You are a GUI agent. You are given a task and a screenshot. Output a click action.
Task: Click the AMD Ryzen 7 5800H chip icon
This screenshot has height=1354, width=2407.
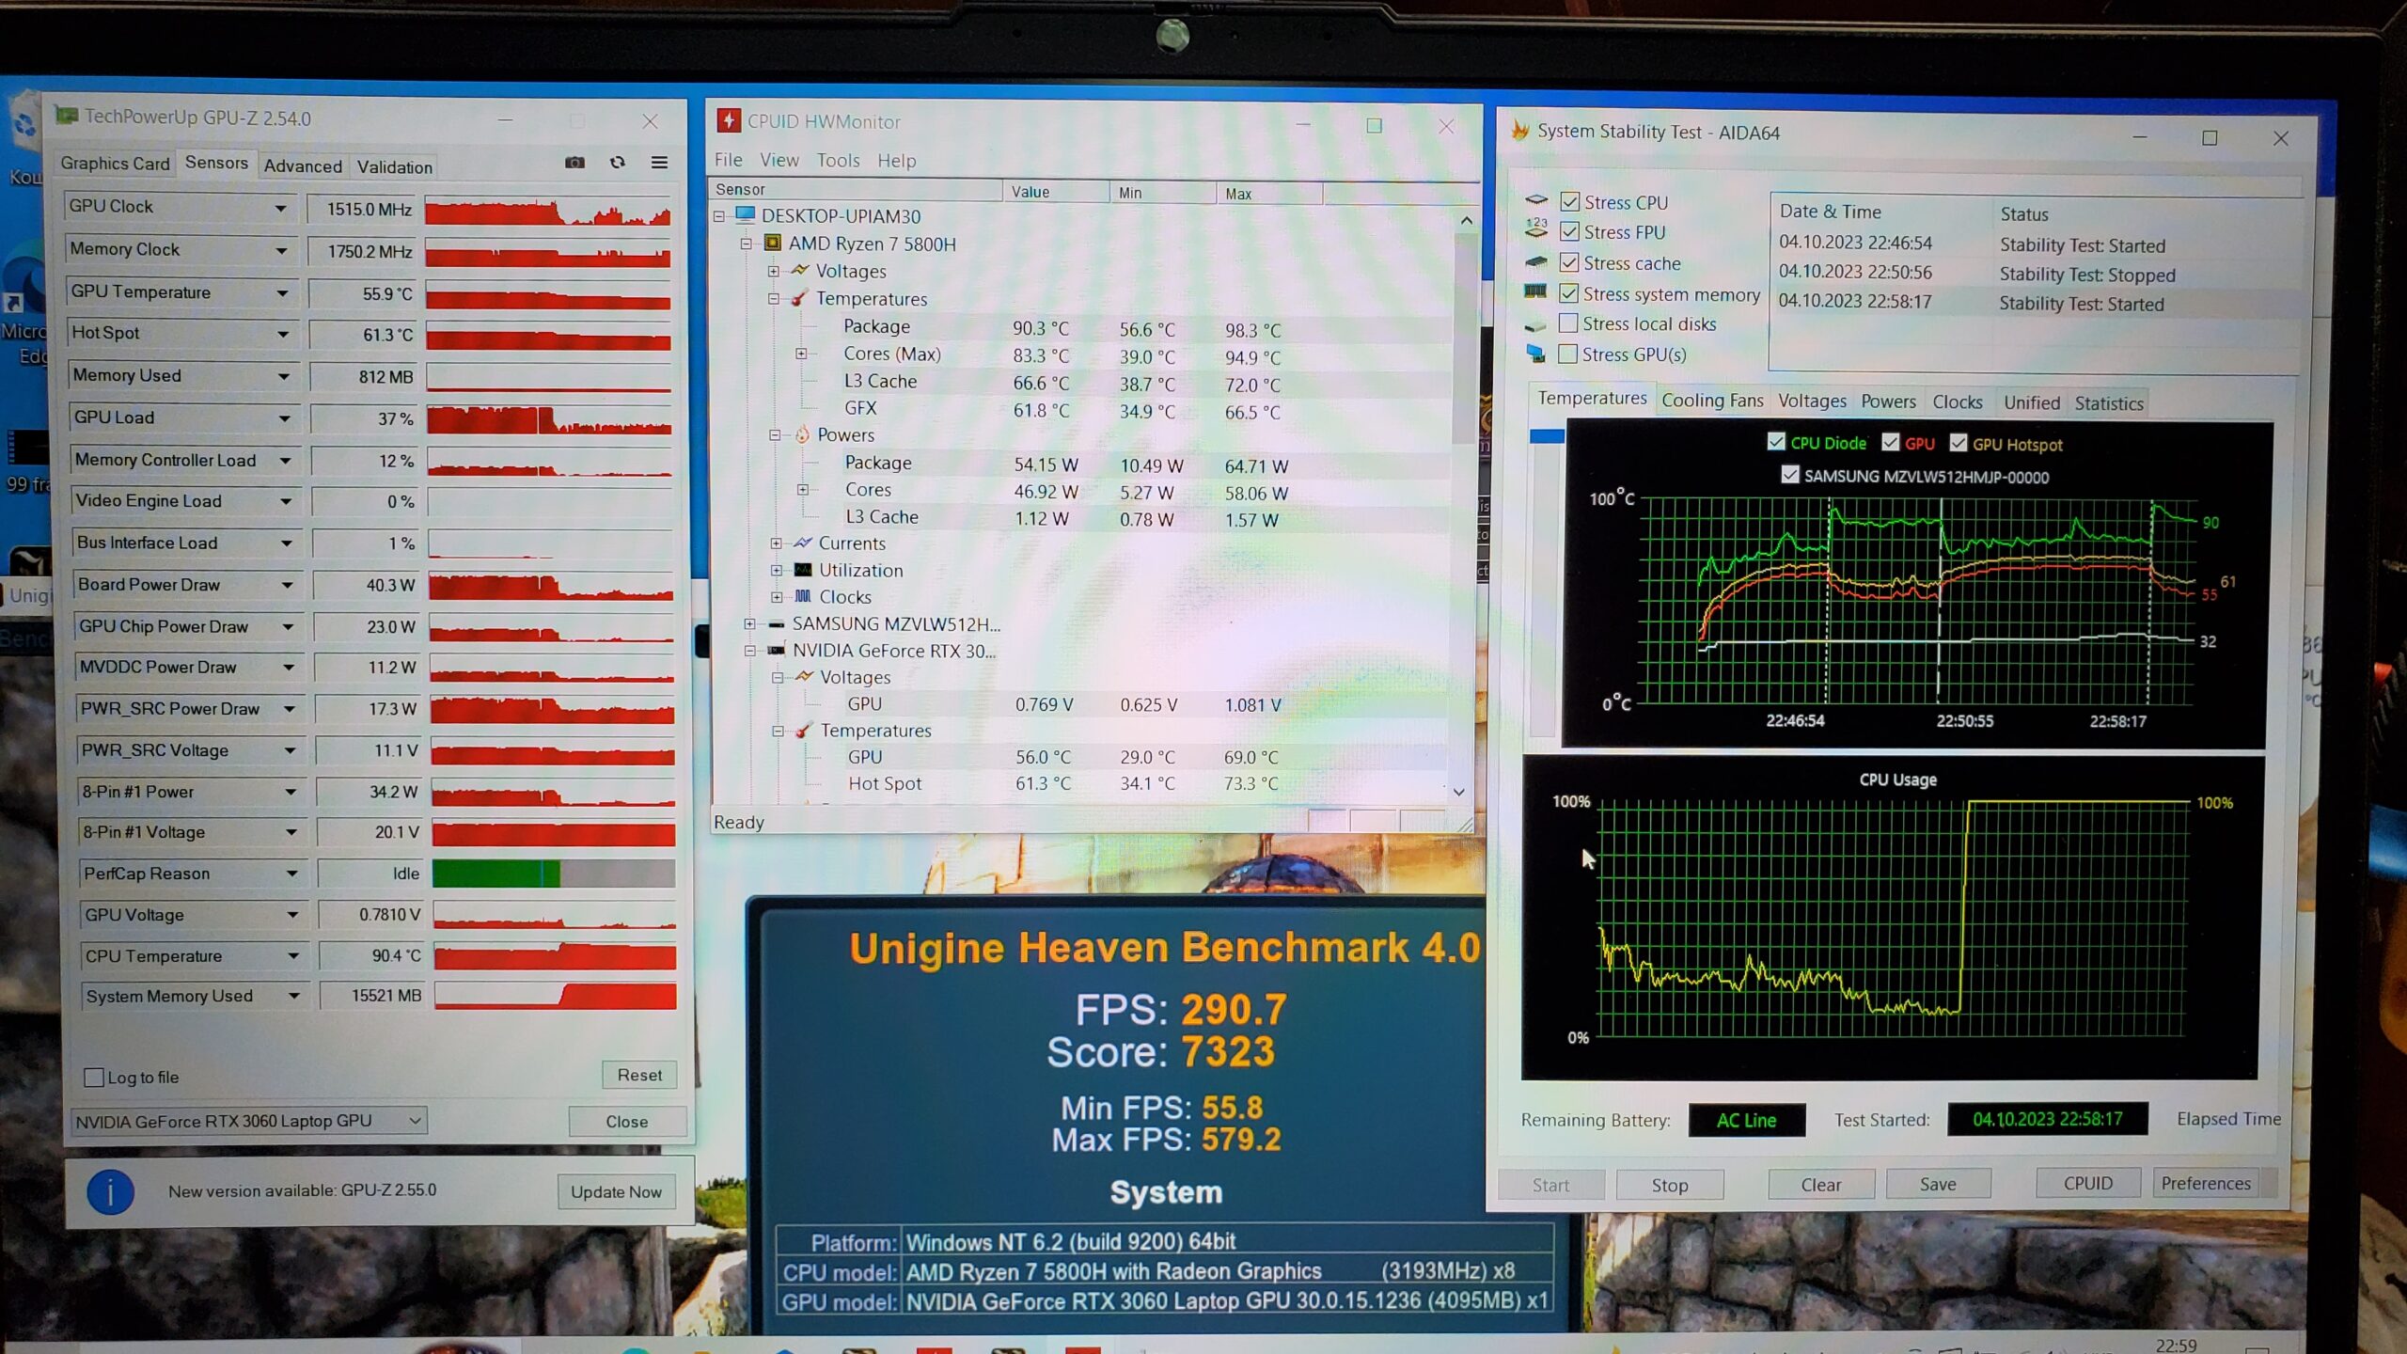click(x=772, y=244)
